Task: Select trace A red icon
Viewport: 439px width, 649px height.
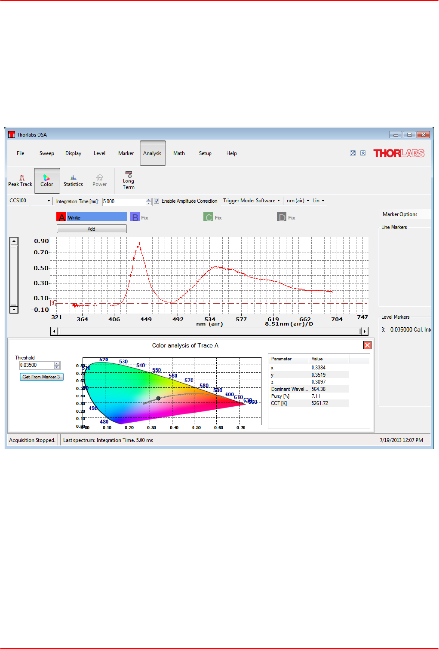Action: coord(61,217)
